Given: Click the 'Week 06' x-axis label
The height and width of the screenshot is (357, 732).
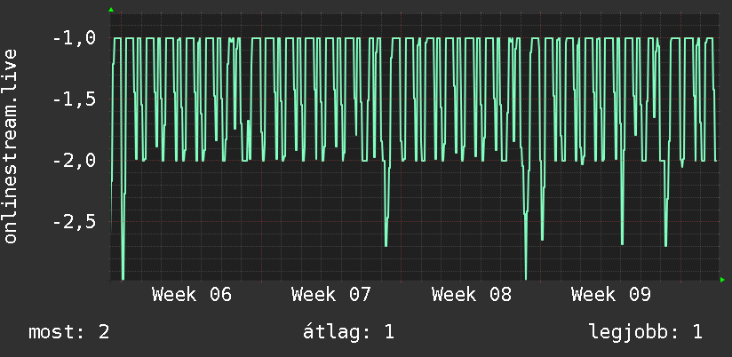Looking at the screenshot, I should (x=192, y=295).
